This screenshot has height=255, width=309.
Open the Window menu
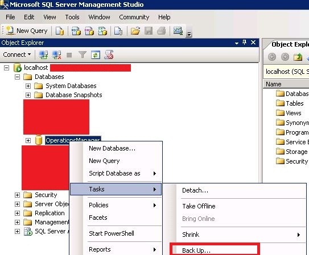[99, 17]
